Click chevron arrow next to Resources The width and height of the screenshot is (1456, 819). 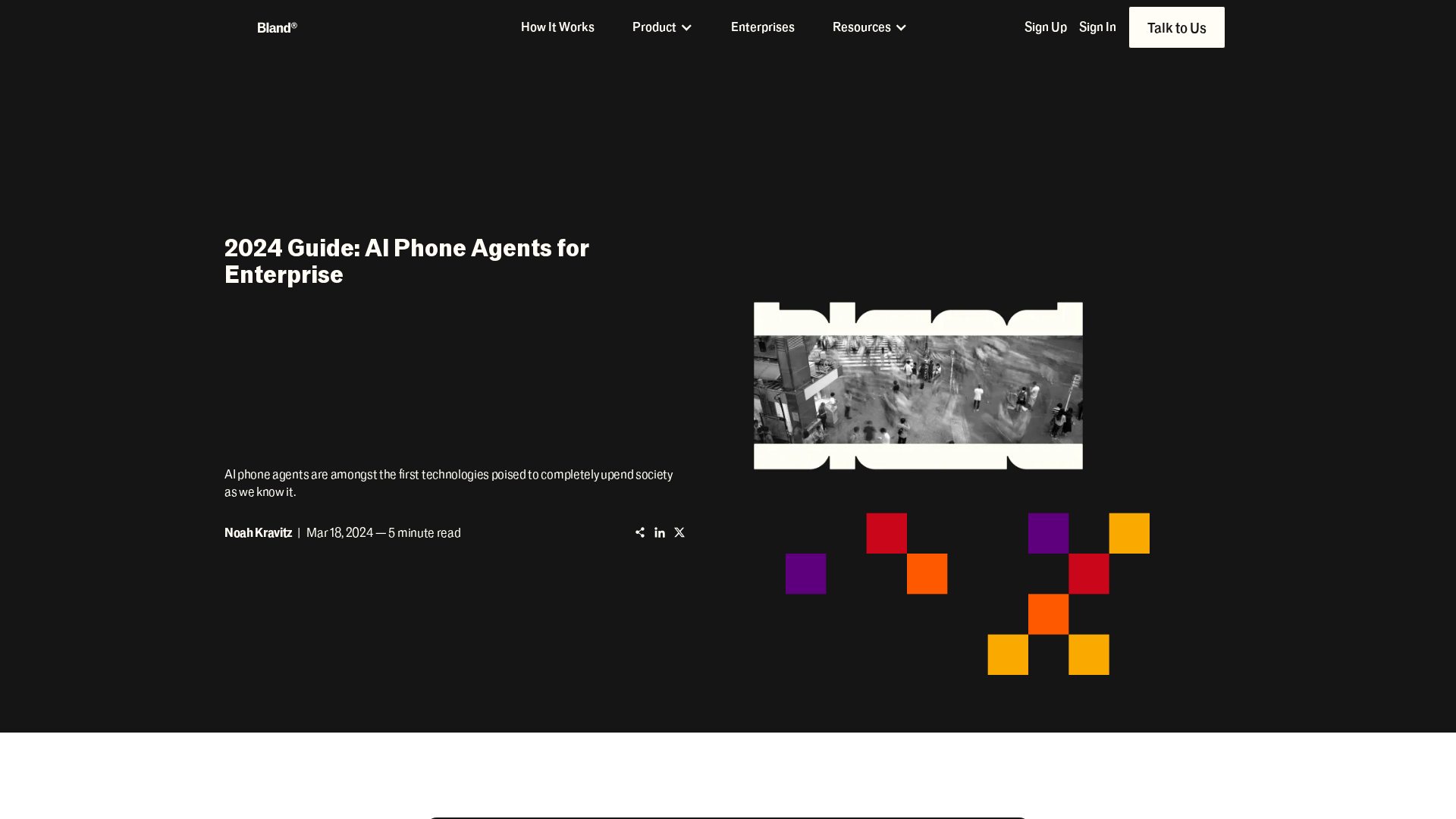(x=901, y=28)
